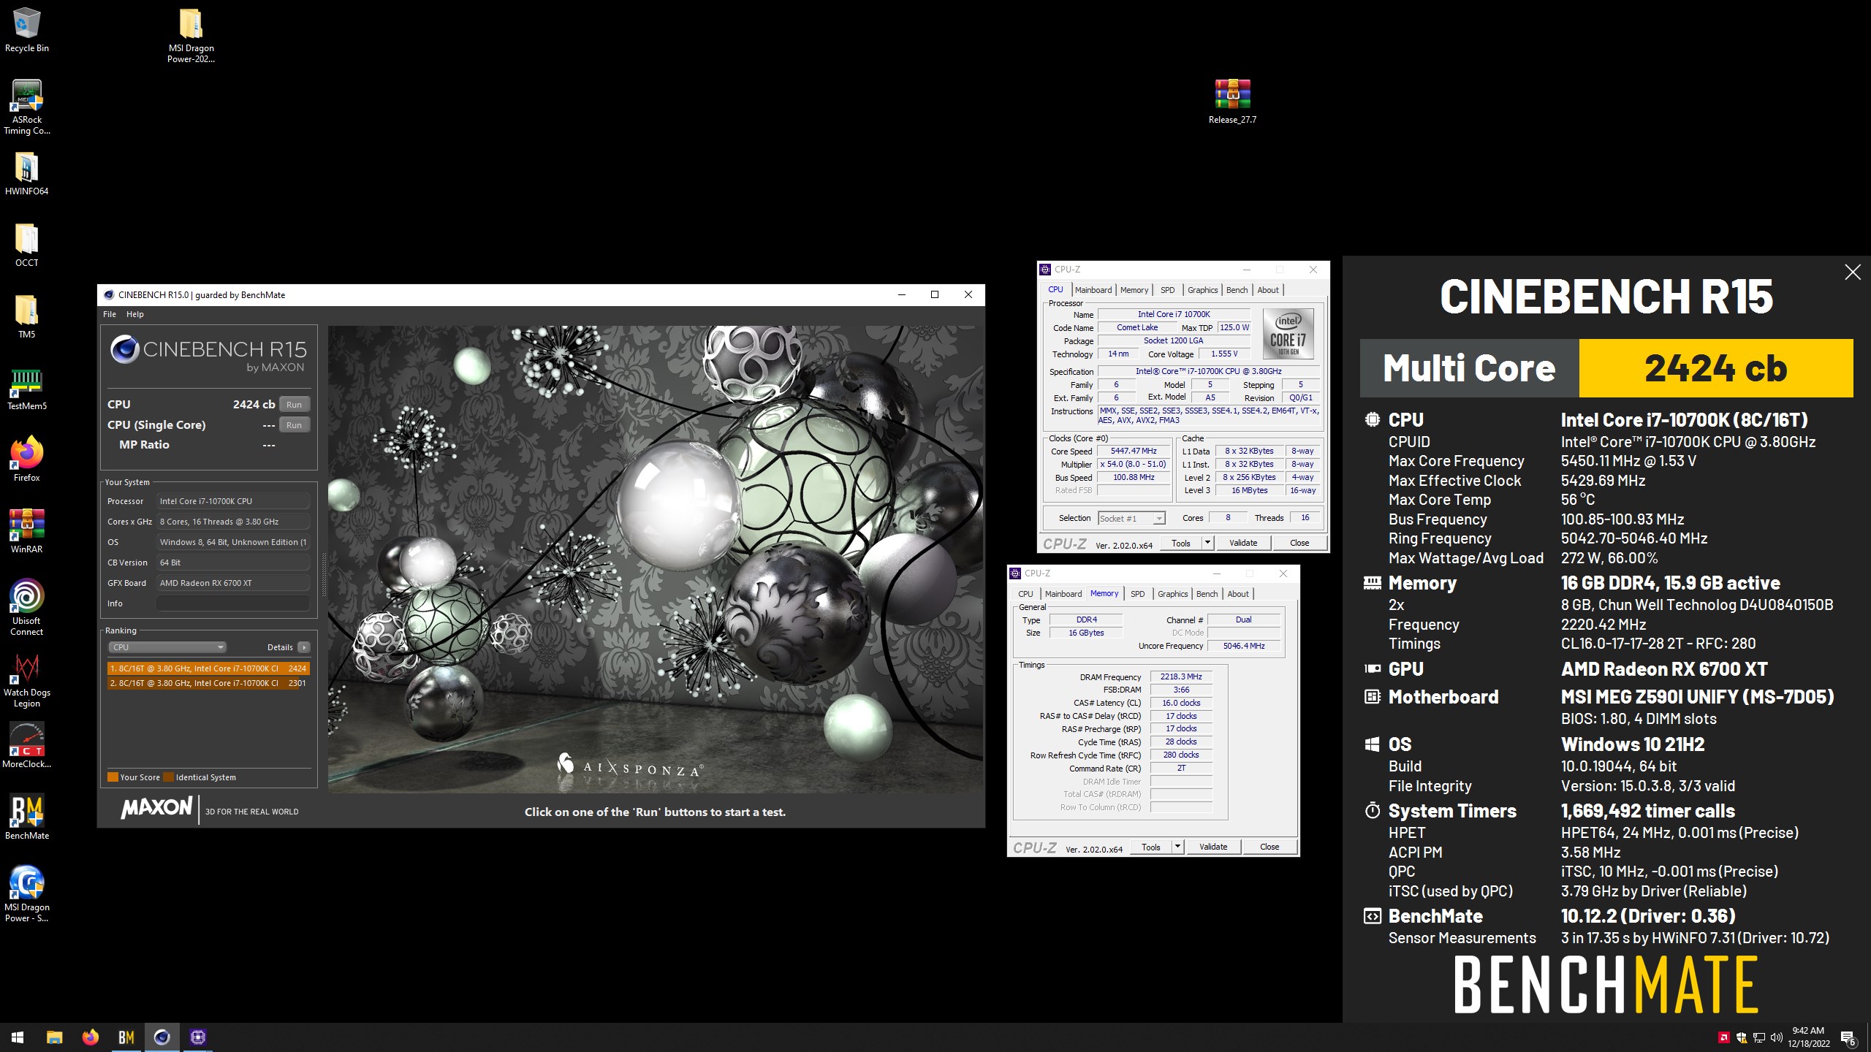Open About tab in lower CPU-Z window

pos(1238,594)
